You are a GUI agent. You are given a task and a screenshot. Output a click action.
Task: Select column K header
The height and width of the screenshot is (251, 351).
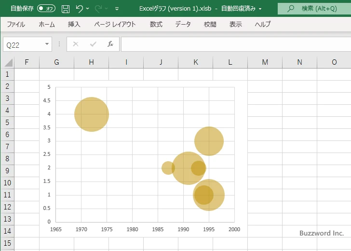pos(196,62)
